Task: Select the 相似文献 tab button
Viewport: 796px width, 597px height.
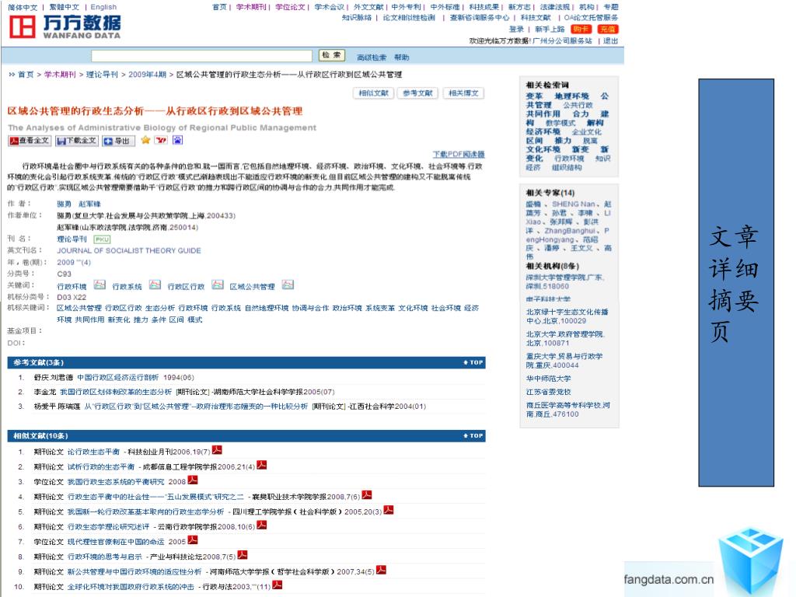Action: click(373, 93)
